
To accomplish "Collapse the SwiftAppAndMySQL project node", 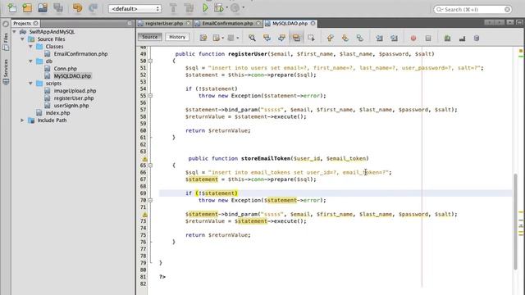I will tap(15, 32).
